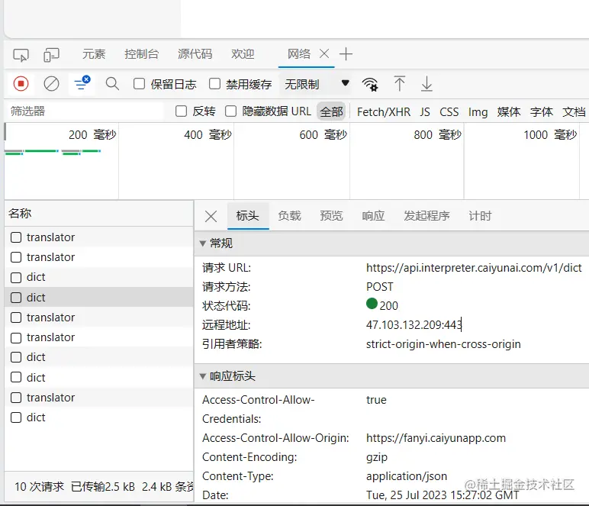
Task: Tick checkbox of highlighted dict request
Action: click(x=16, y=298)
